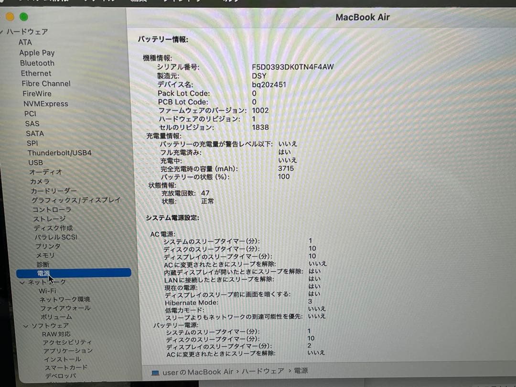Collapse the ネットワーク section
This screenshot has height=387, width=516.
pyautogui.click(x=22, y=282)
